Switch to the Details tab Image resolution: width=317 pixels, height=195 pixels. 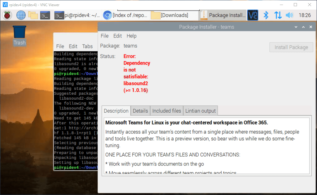tap(140, 110)
